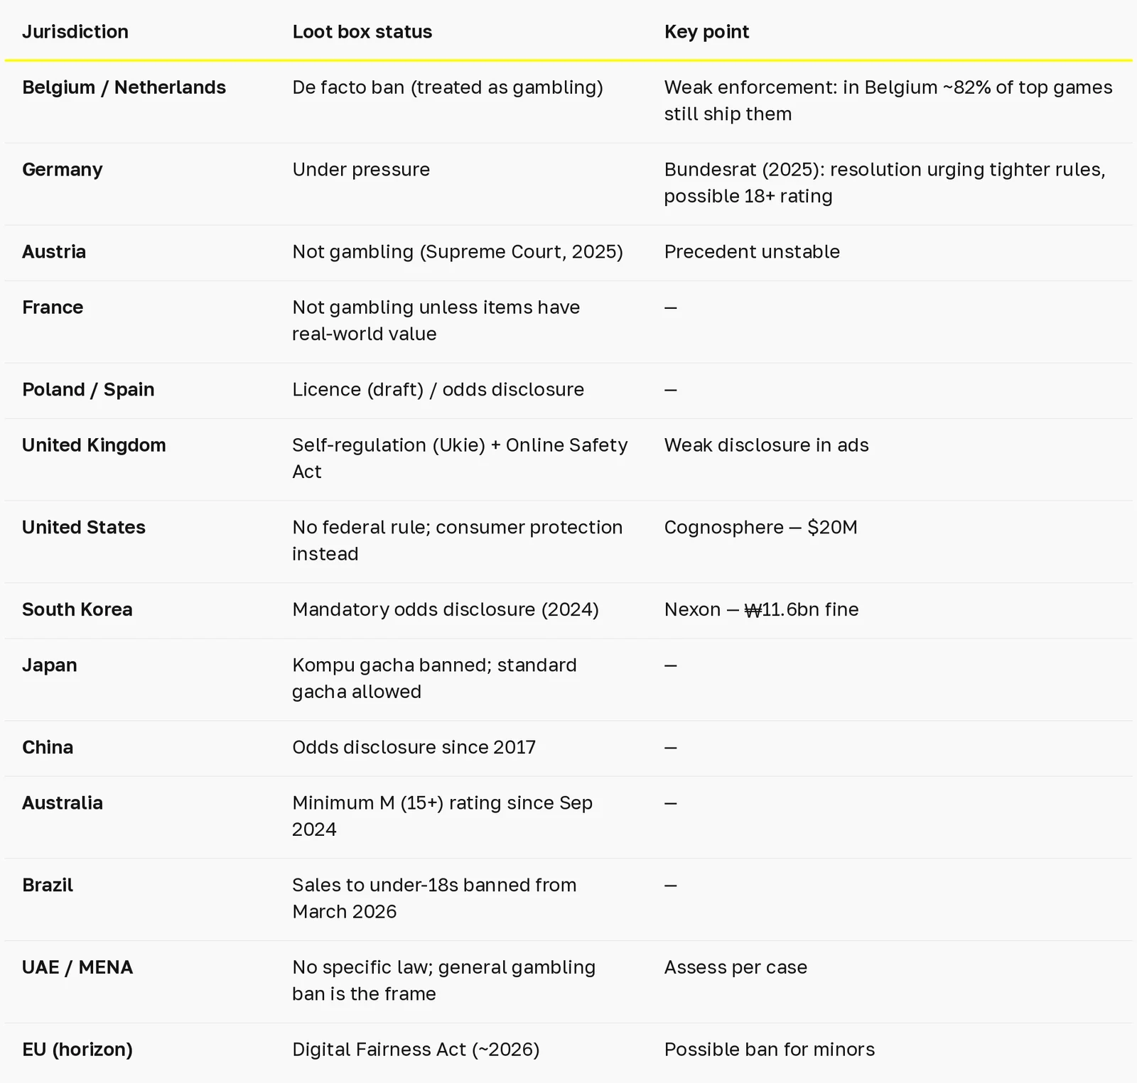The height and width of the screenshot is (1083, 1137).
Task: Select the Austria row label
Action: click(x=54, y=251)
